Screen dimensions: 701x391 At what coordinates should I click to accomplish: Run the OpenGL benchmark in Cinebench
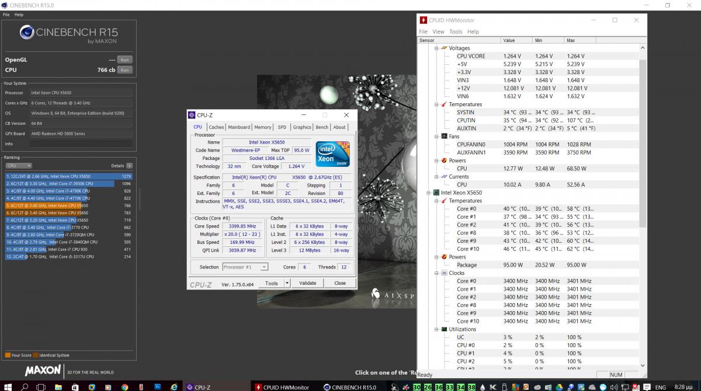[x=124, y=60]
